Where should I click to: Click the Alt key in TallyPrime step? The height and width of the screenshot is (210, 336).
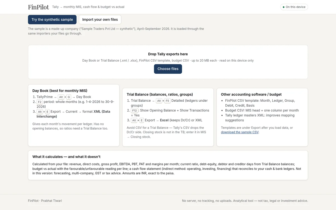(61, 97)
